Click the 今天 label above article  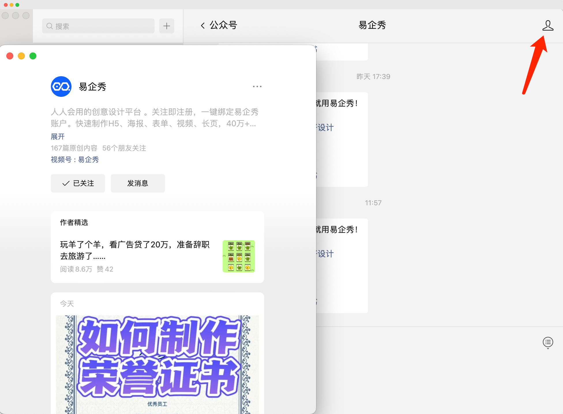[x=67, y=304]
